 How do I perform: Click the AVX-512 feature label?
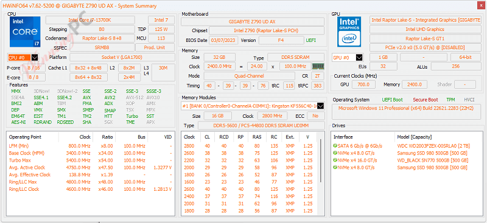(x=135, y=97)
